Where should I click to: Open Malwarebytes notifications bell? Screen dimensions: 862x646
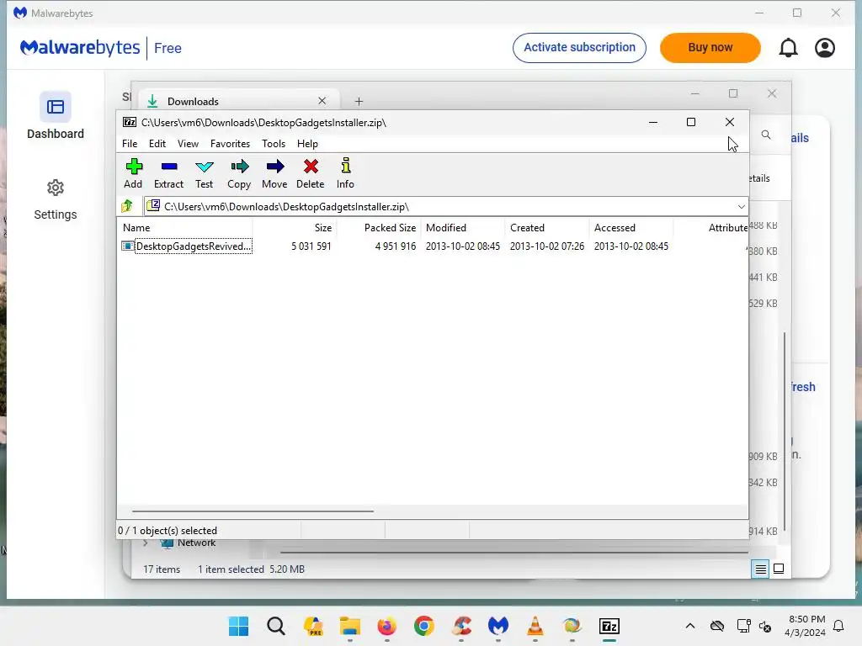point(788,48)
